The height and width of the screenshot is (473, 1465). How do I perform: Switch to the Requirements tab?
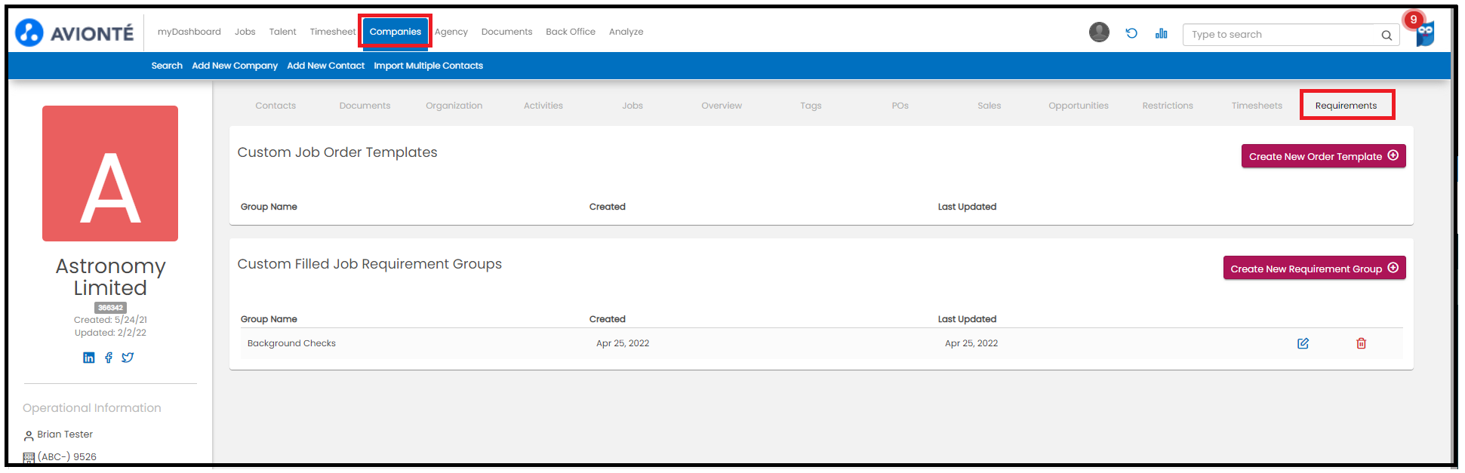click(1346, 106)
